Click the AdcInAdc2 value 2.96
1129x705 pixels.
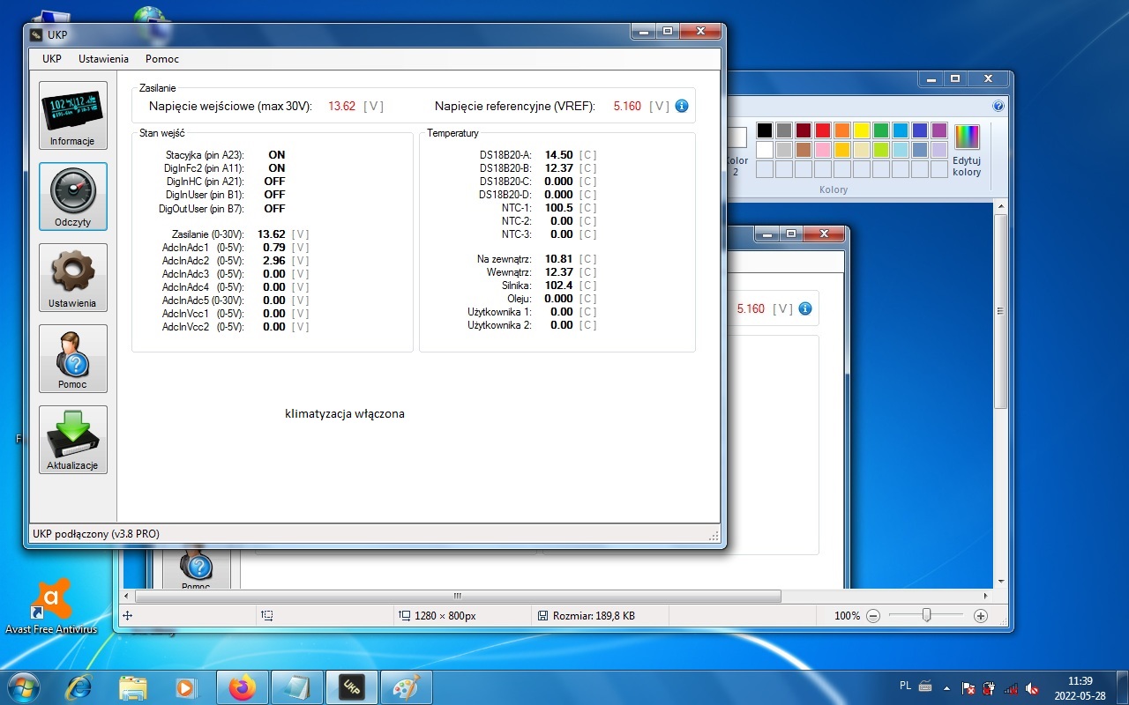point(273,261)
